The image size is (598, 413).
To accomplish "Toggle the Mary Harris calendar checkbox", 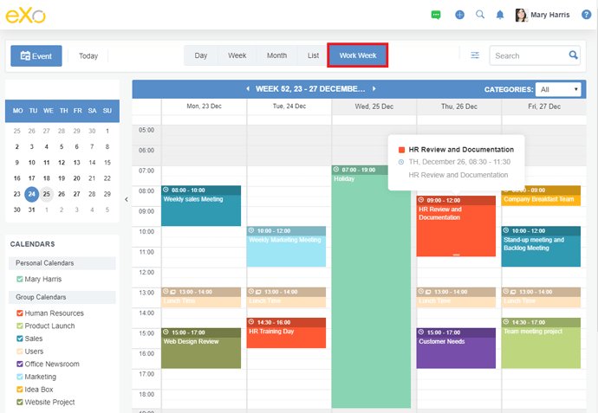I will tap(20, 279).
